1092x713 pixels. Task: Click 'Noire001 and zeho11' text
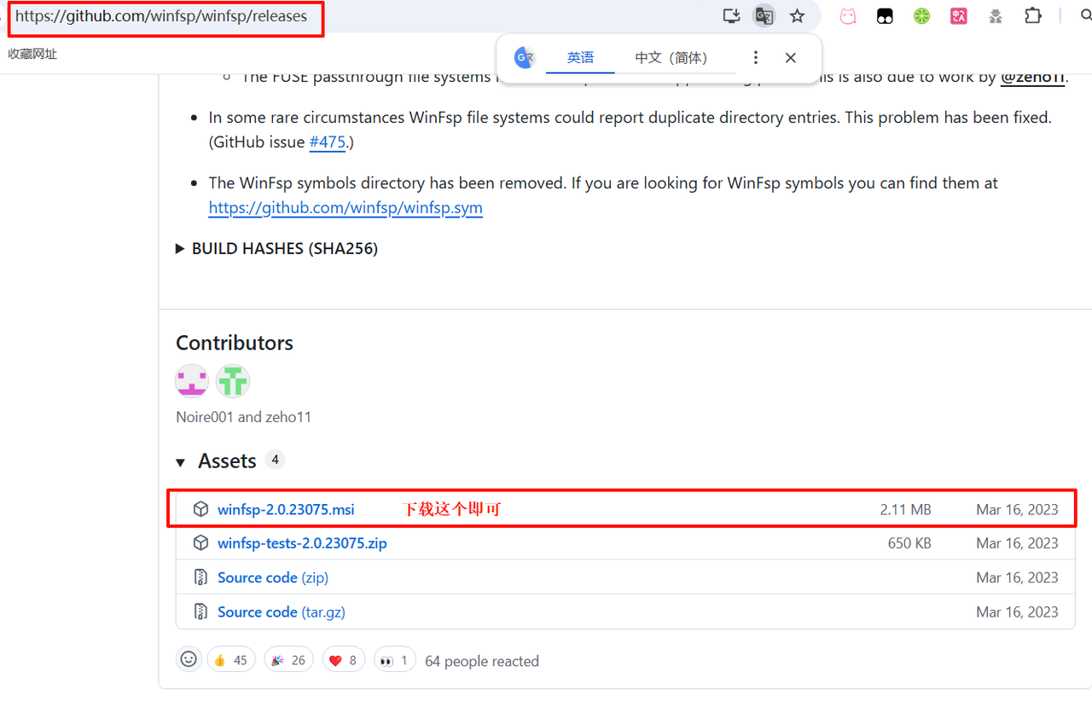pyautogui.click(x=243, y=417)
